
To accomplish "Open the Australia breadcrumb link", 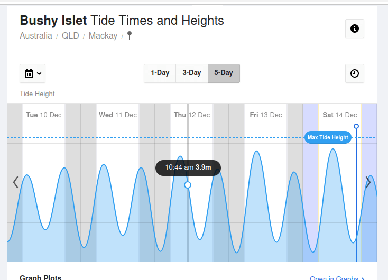I will (36, 36).
